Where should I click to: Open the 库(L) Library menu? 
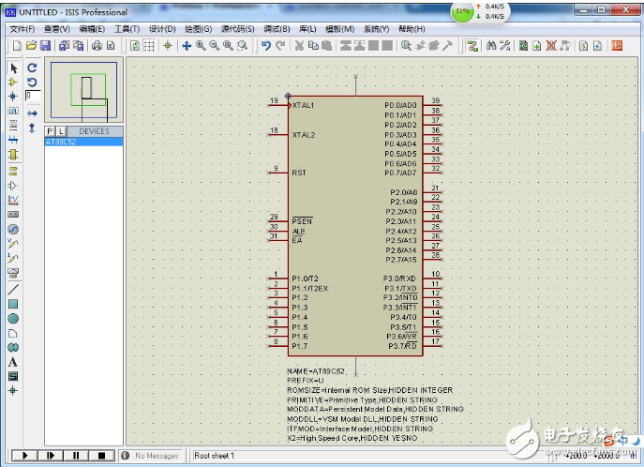(308, 29)
